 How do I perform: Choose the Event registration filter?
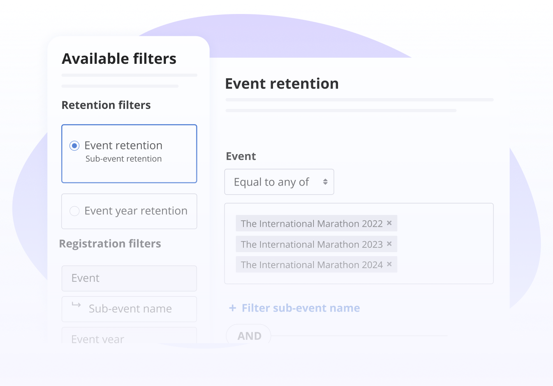129,278
